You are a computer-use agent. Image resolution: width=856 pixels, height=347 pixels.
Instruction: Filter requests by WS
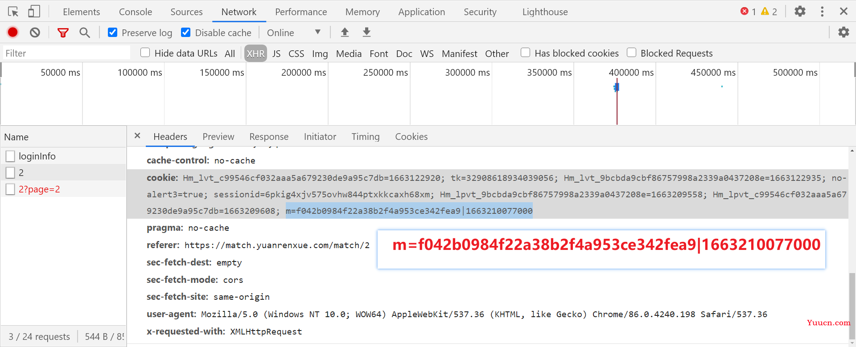pos(427,53)
